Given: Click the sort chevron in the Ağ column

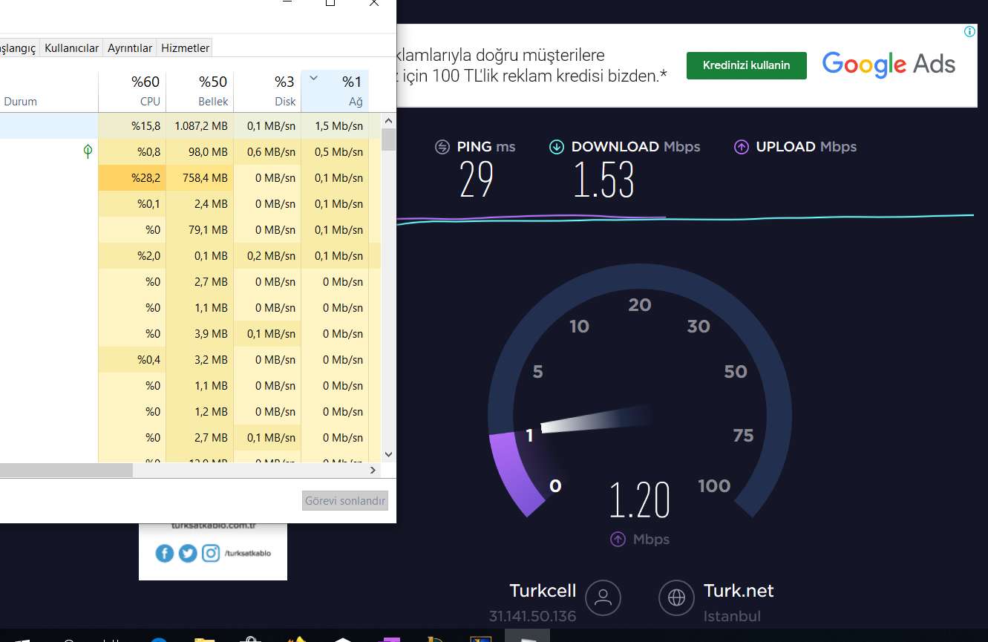Looking at the screenshot, I should (x=313, y=77).
